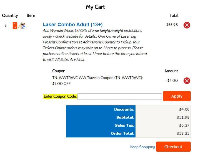Viewport: 198px width, 154px height.
Task: Click the calculator update cart icon
Action: (x=22, y=26)
